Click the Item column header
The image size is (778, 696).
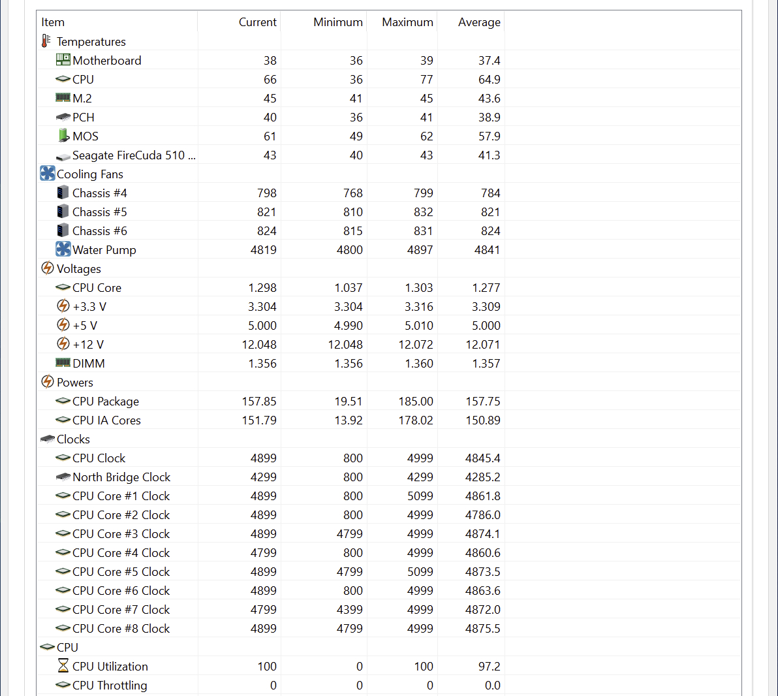click(x=53, y=22)
